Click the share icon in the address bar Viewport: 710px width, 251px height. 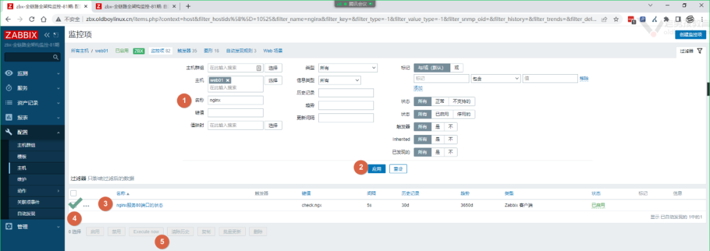604,20
